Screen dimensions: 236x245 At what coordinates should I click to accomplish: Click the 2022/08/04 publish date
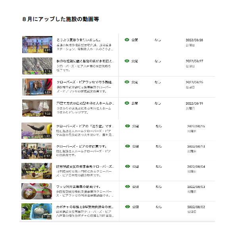[196, 167]
